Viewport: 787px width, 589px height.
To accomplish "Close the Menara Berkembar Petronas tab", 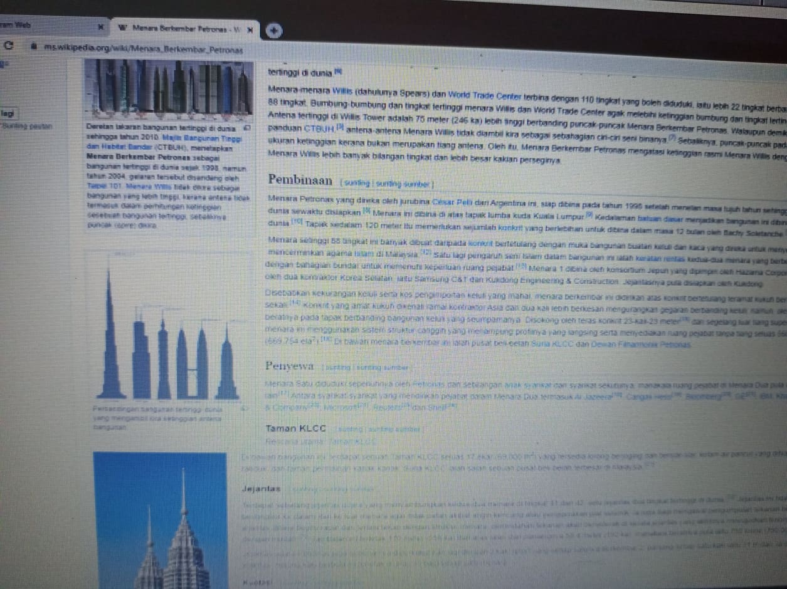I will click(250, 29).
